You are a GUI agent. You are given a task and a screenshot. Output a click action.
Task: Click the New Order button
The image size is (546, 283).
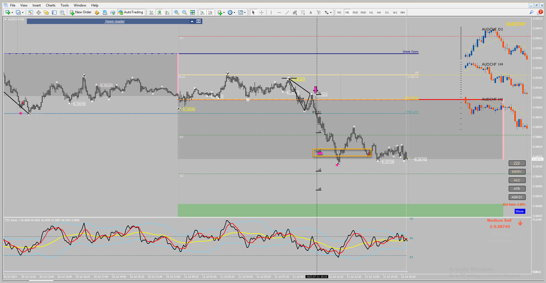[81, 12]
